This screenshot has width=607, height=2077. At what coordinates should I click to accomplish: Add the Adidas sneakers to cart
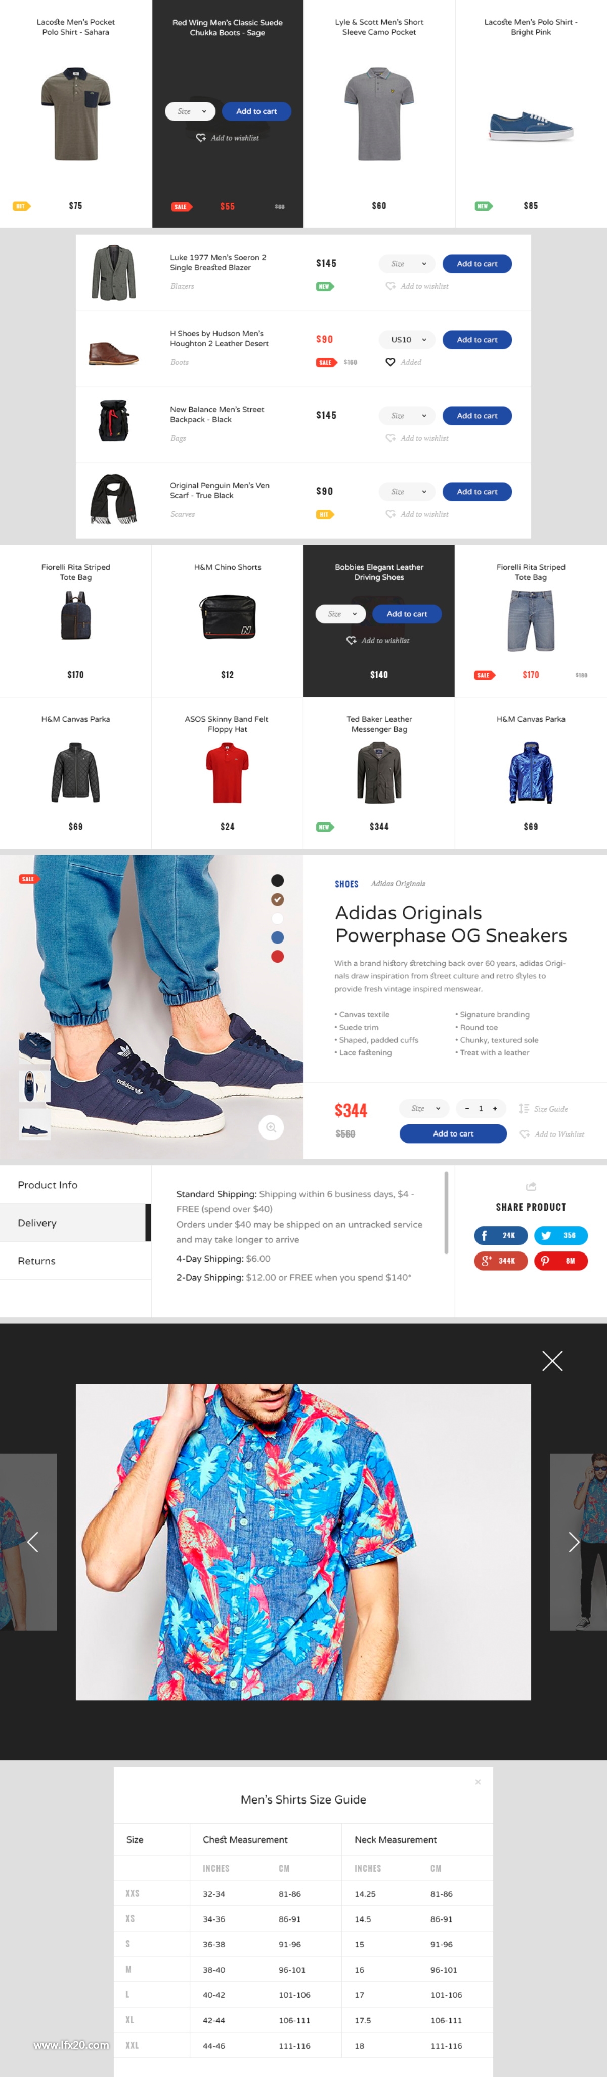(453, 1133)
